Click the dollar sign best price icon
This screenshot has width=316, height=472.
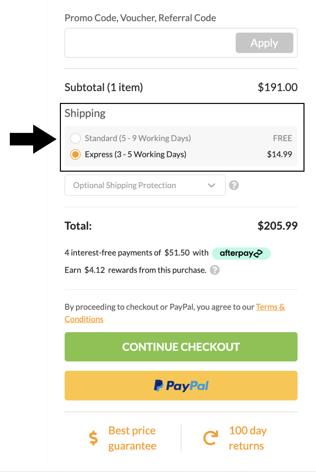[x=93, y=438]
